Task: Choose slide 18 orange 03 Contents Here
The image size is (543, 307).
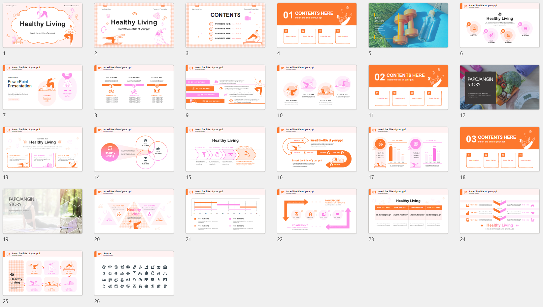Action: 500,149
